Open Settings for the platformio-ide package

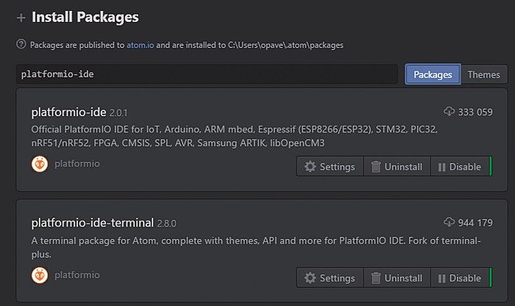coord(330,166)
